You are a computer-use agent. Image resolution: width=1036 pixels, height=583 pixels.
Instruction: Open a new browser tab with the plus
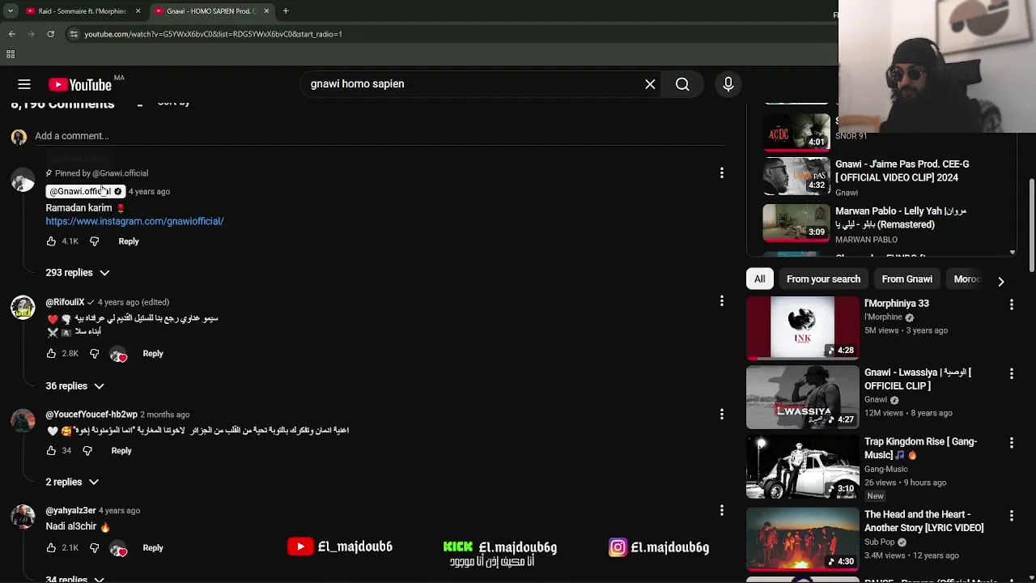[x=286, y=11]
